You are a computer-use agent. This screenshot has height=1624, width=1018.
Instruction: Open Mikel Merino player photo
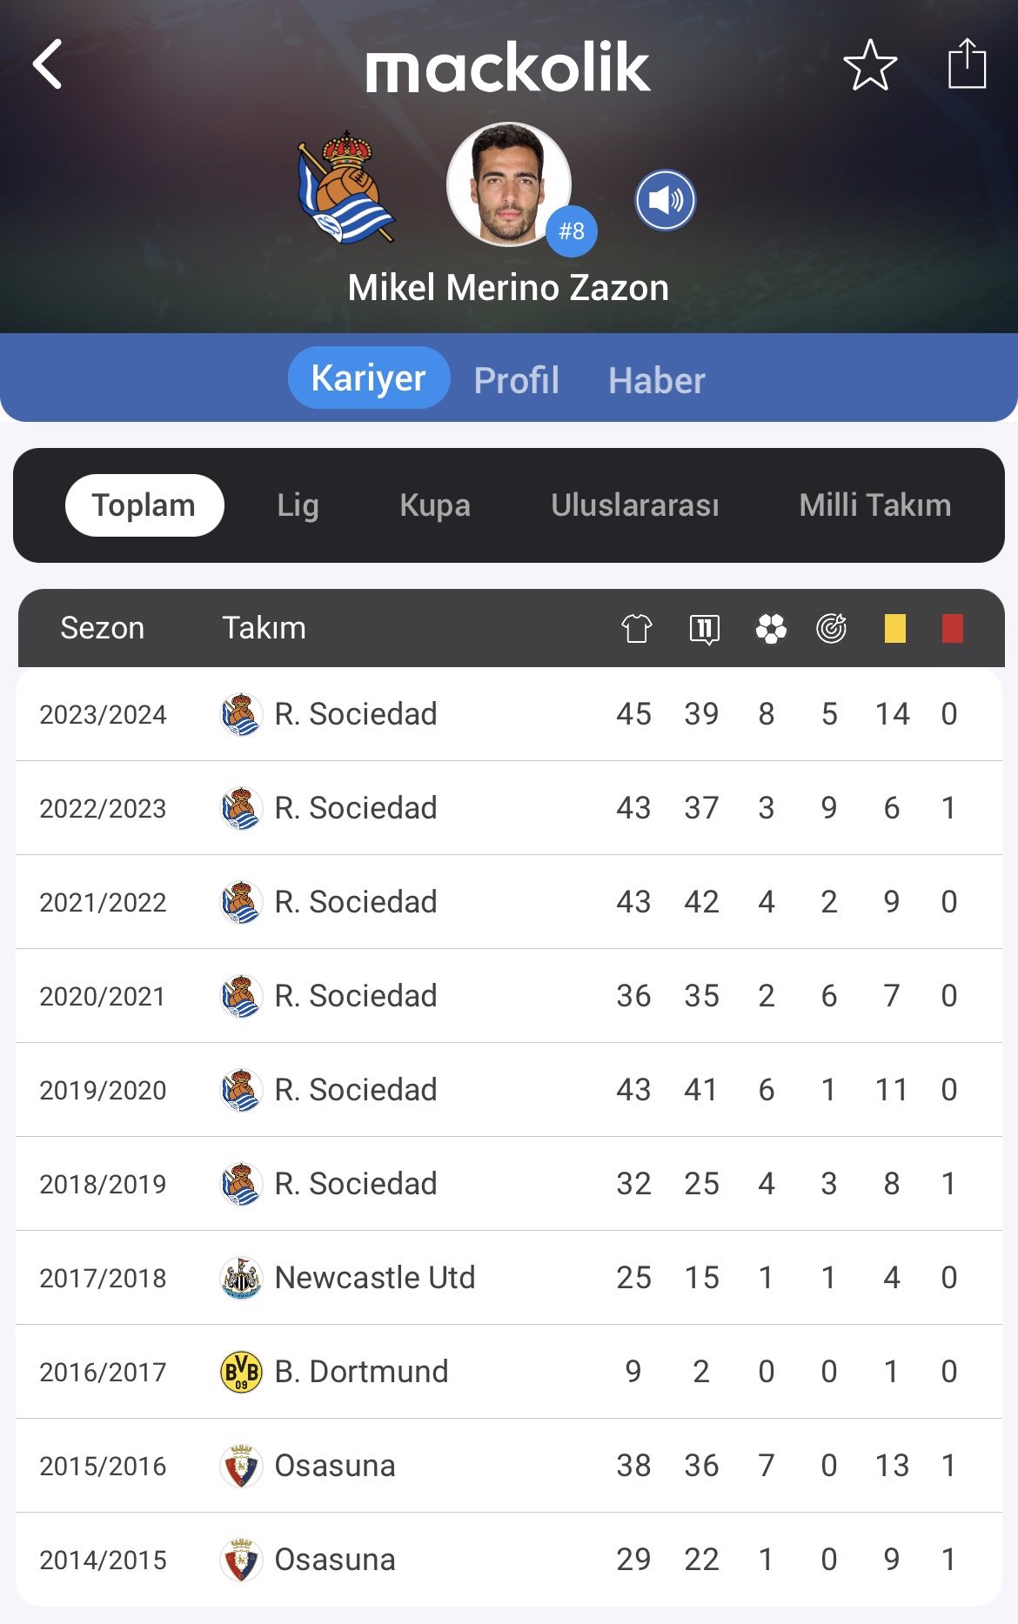coord(509,184)
